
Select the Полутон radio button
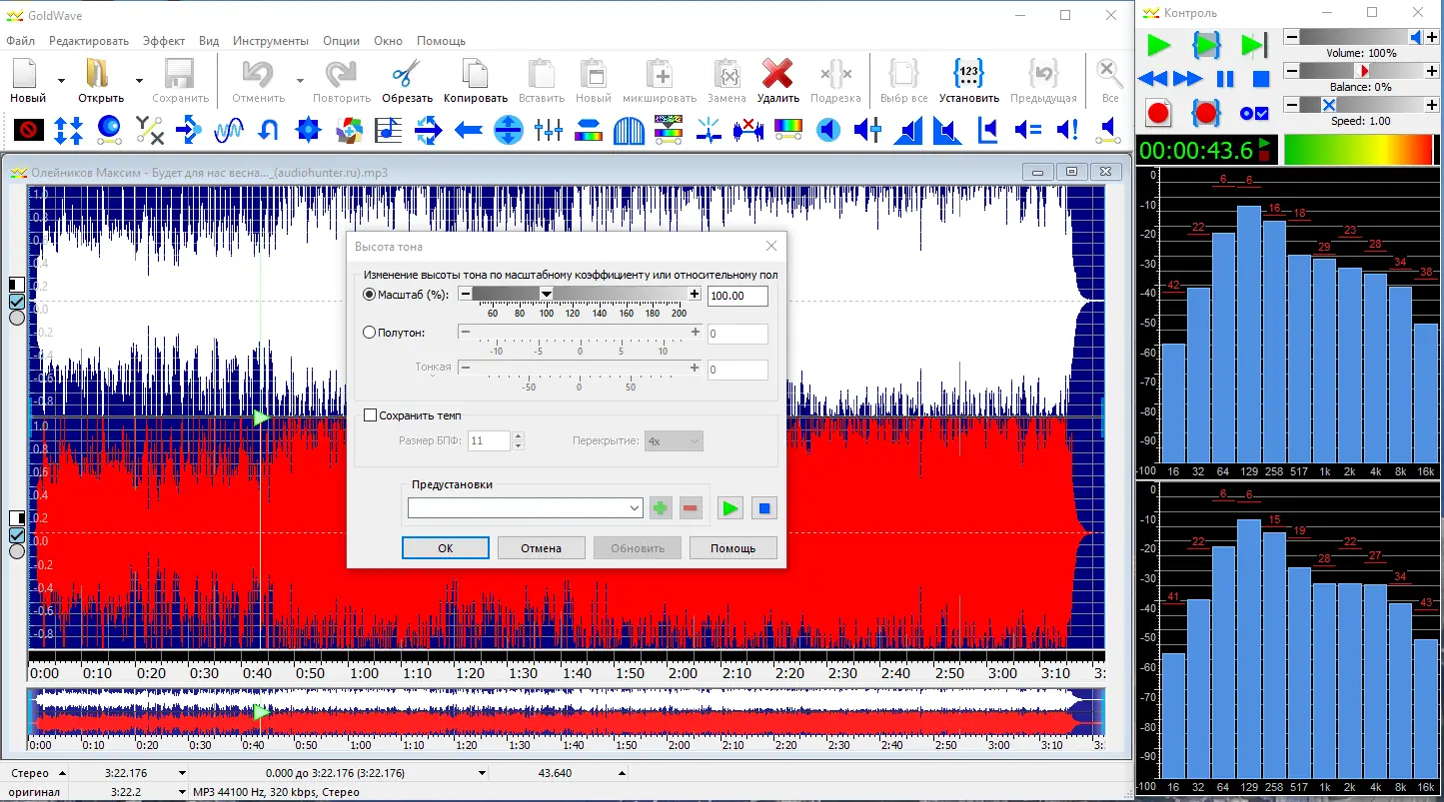click(370, 333)
